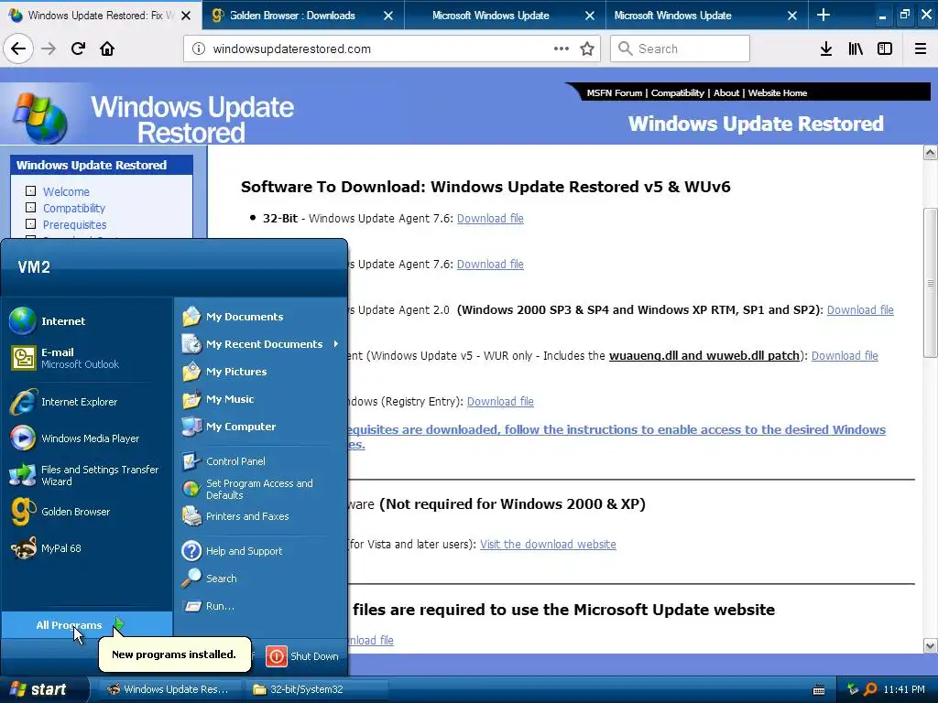Open the browser Downloads arrow panel
Viewport: 938px width, 703px height.
pyautogui.click(x=825, y=49)
